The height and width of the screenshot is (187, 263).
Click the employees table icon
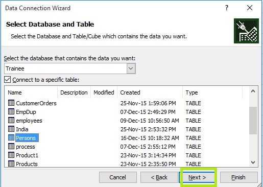(x=11, y=120)
